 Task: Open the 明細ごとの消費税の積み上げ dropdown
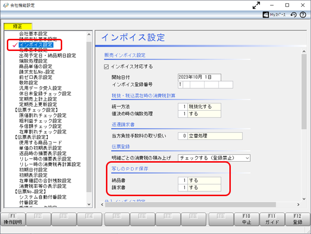(x=214, y=158)
